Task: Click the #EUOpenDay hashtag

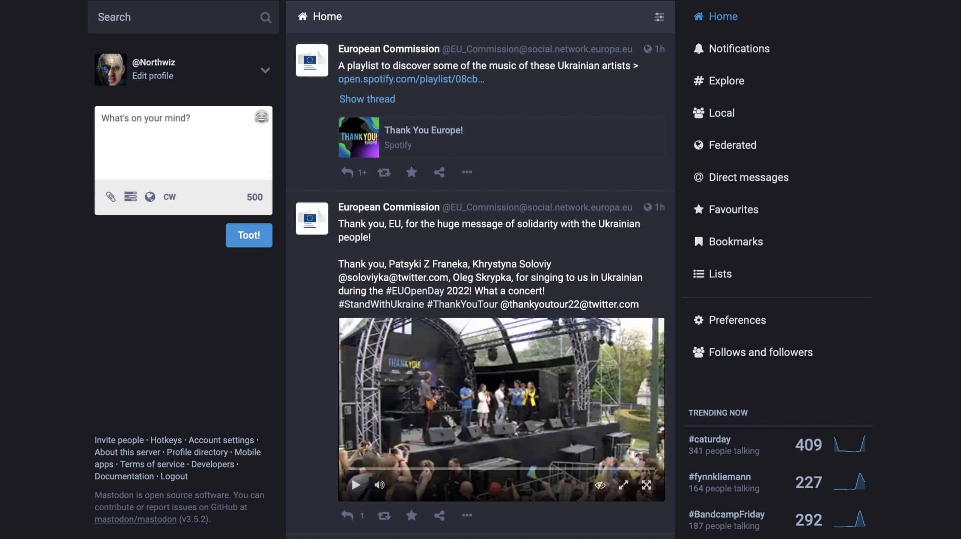Action: click(415, 291)
